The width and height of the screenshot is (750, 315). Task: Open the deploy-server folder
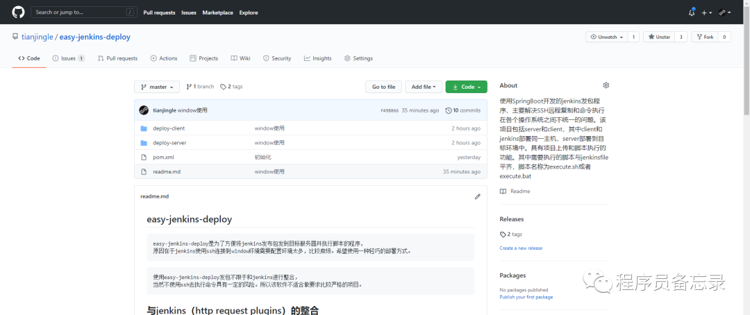pos(170,143)
